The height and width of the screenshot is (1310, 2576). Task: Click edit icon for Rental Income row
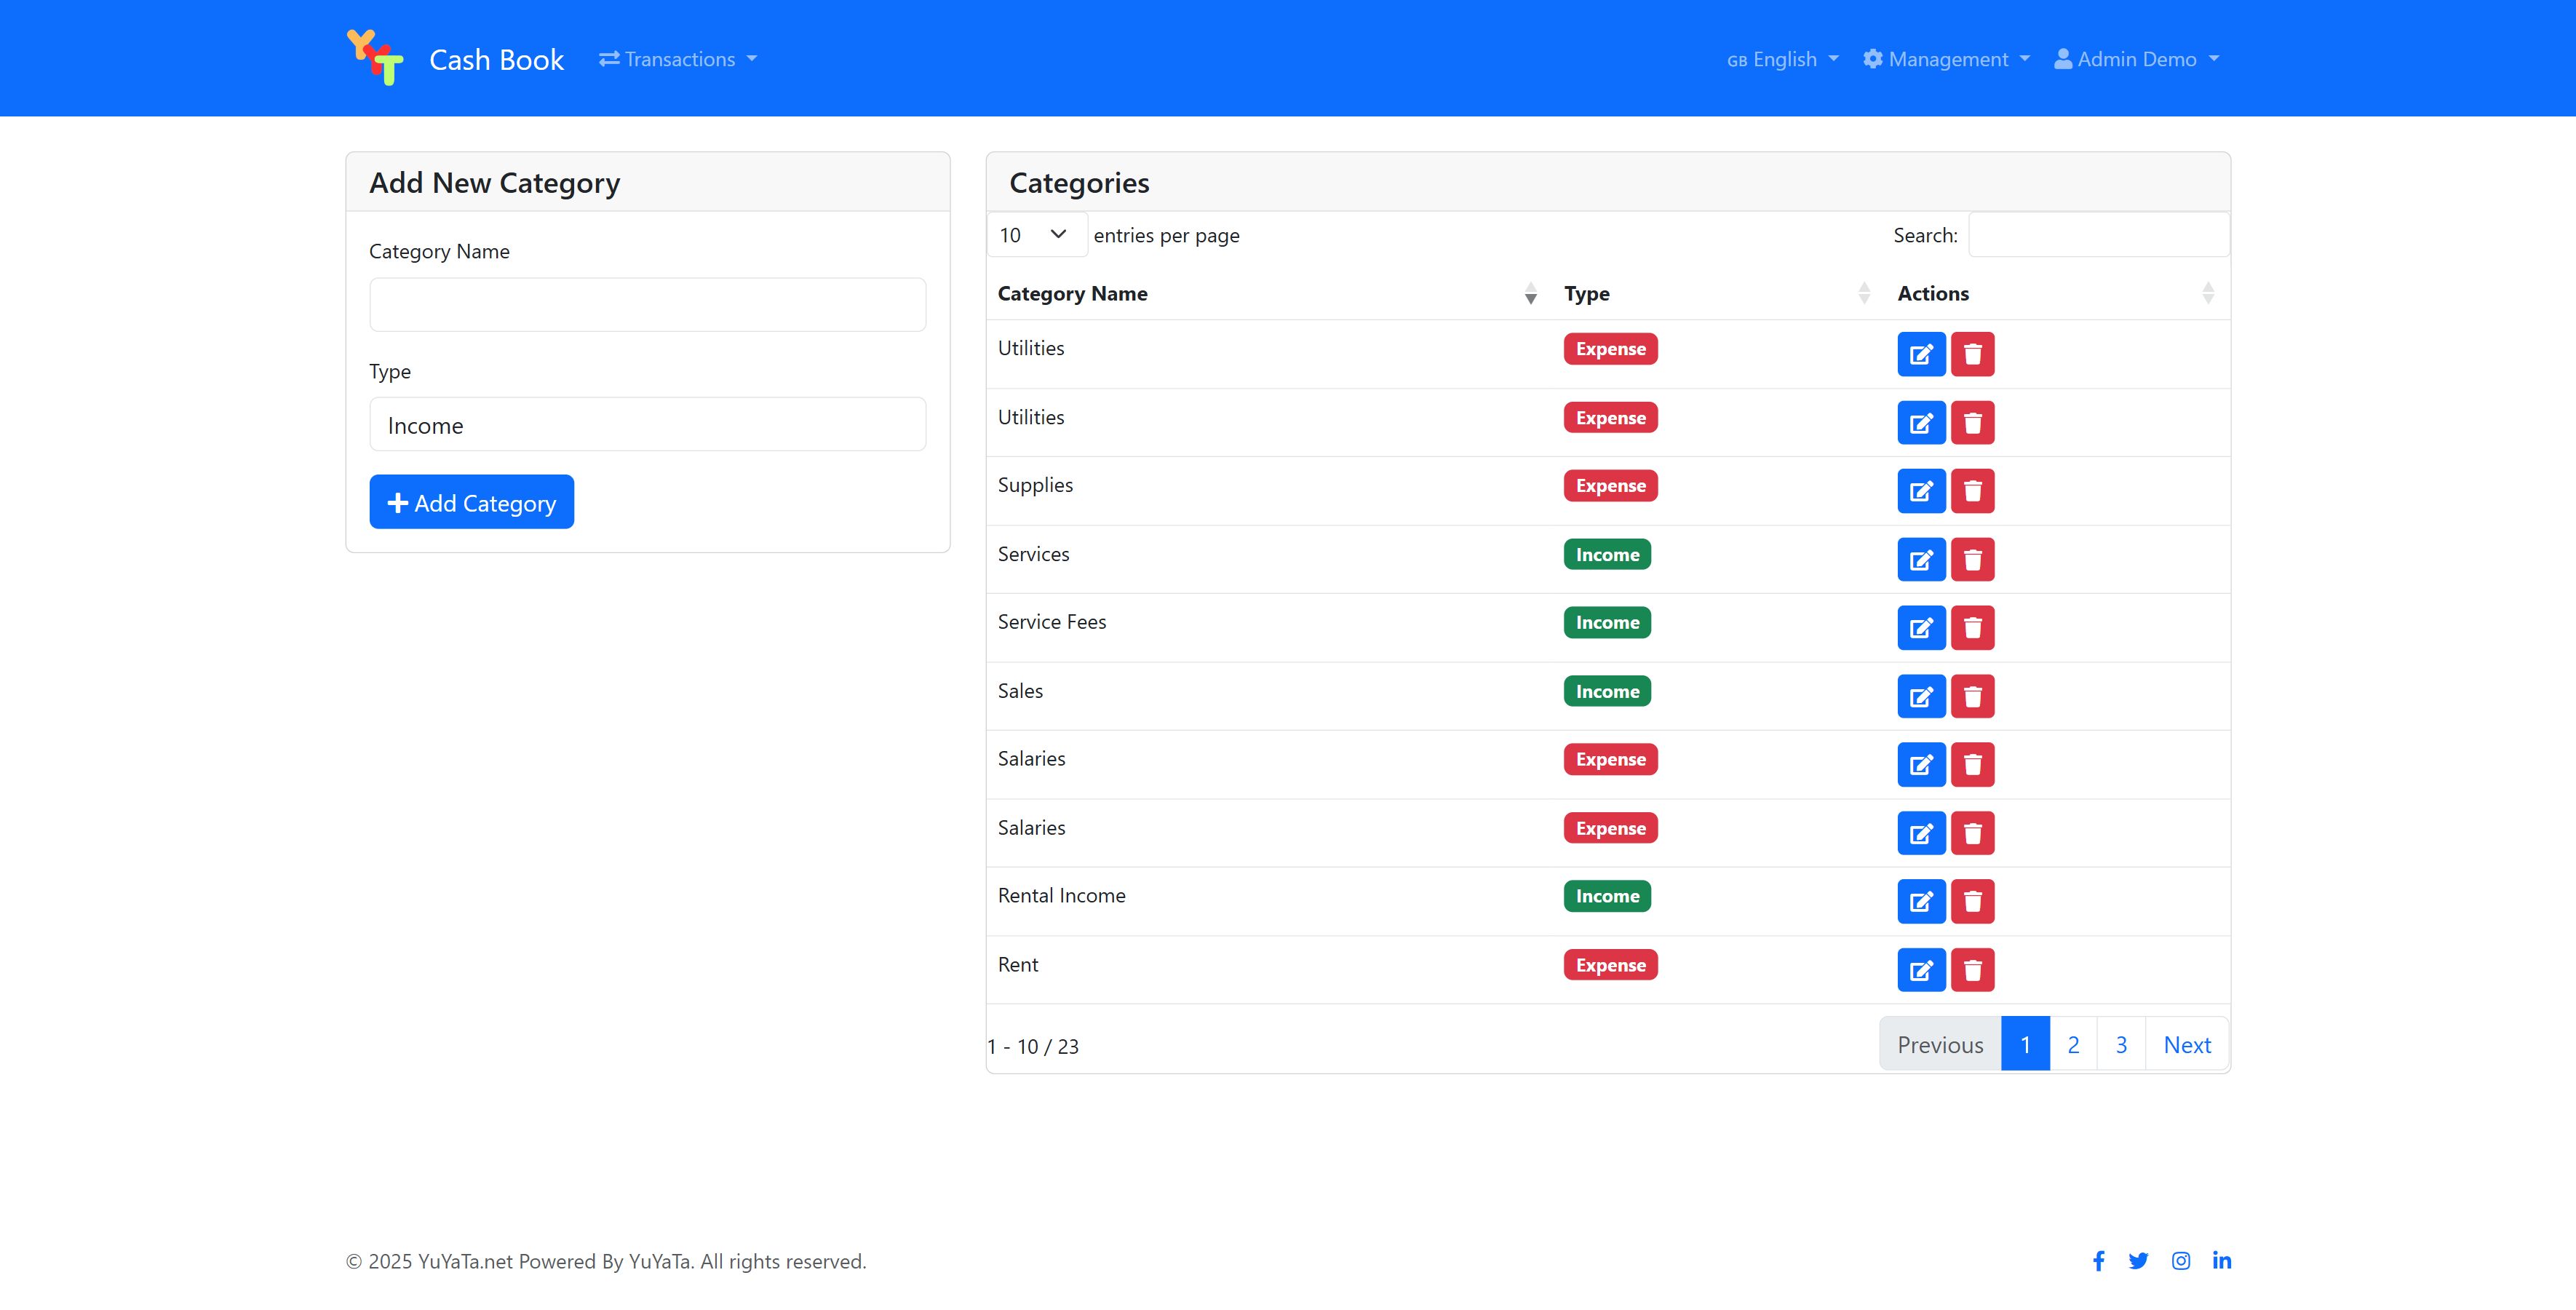coord(1920,902)
